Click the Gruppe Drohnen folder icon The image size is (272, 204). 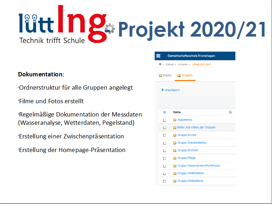(175, 150)
